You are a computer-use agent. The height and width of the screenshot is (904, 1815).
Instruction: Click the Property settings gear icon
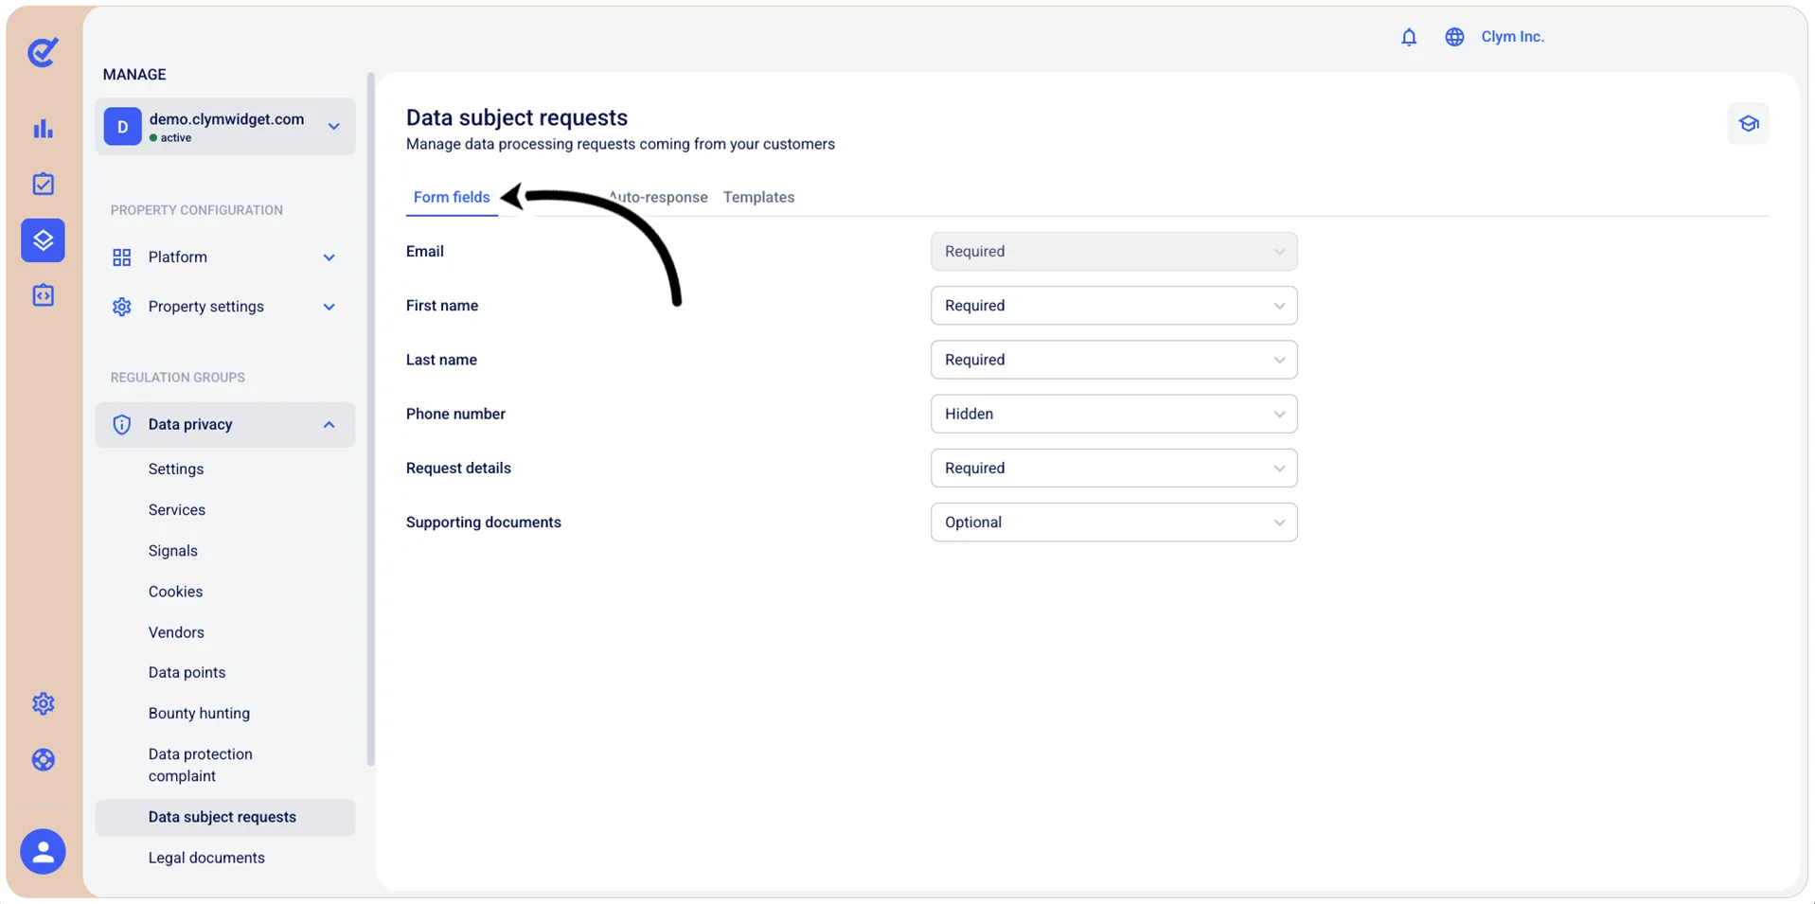pyautogui.click(x=121, y=307)
